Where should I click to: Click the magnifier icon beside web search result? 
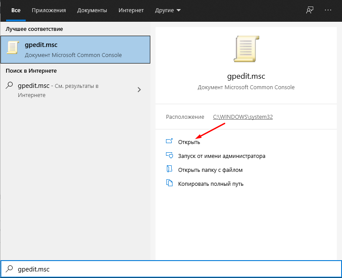coord(10,85)
